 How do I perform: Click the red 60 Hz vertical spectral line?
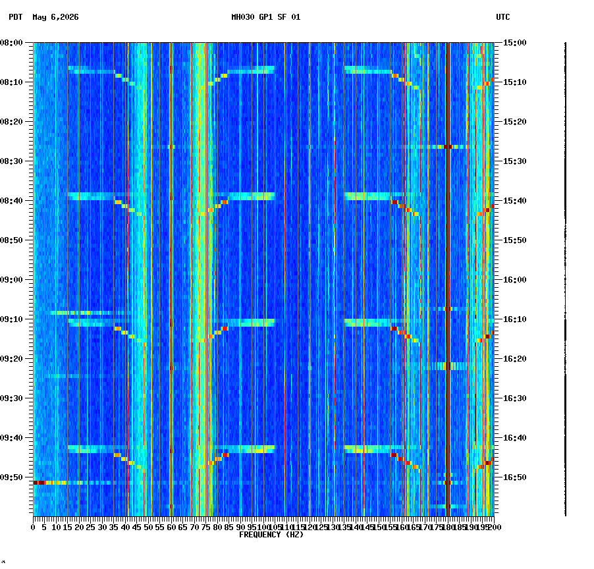coord(171,280)
